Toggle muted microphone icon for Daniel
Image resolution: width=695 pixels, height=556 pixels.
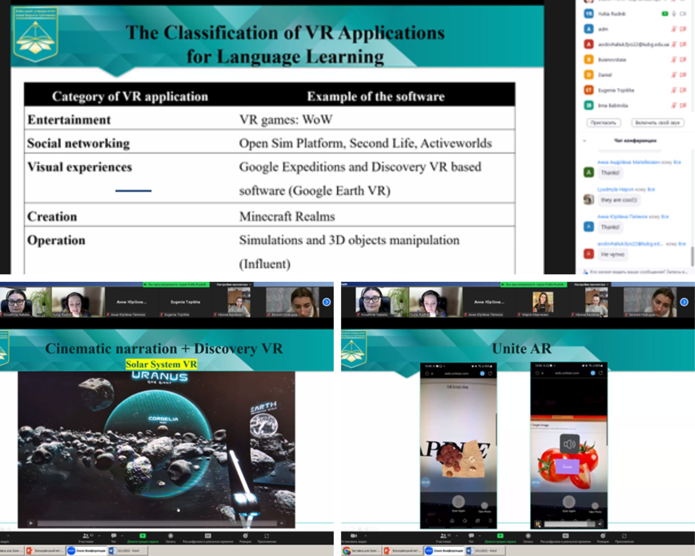click(x=674, y=75)
